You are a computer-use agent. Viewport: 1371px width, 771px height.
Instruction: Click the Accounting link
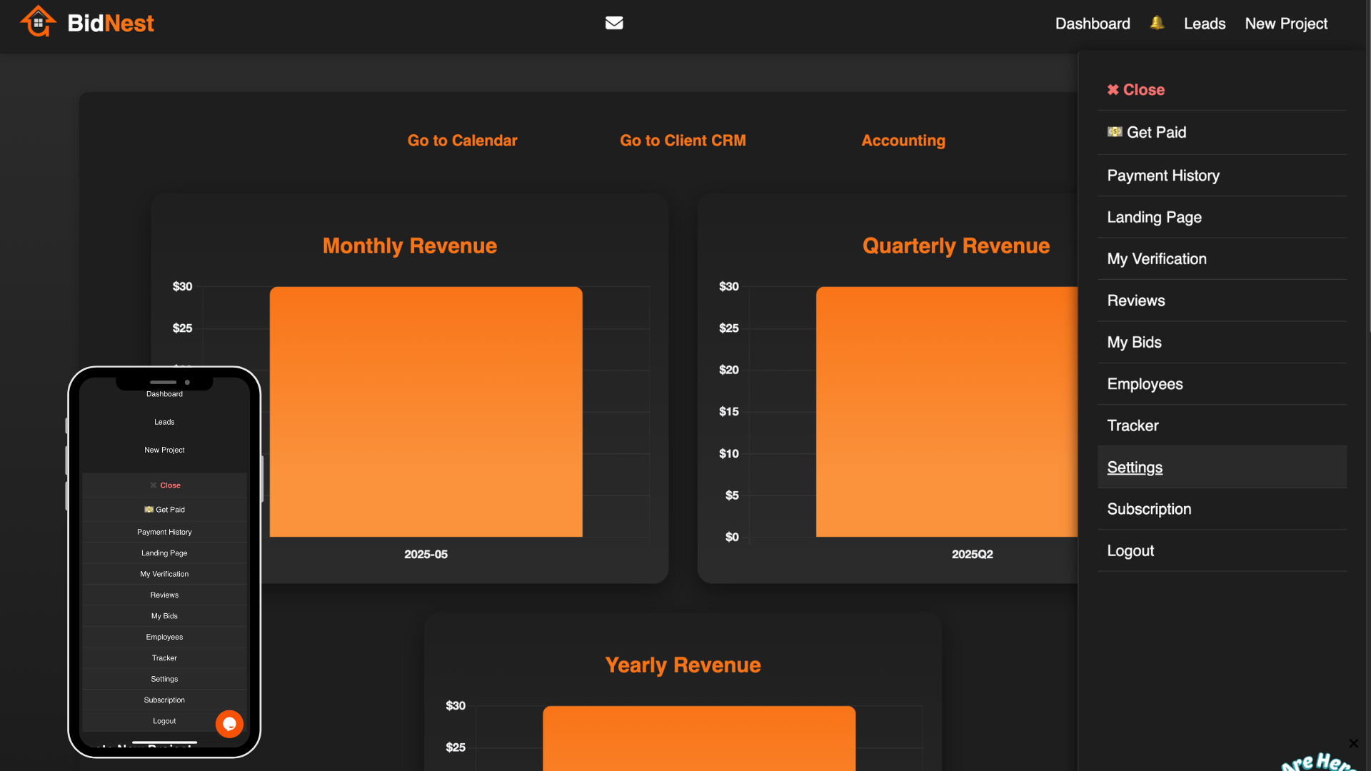(903, 141)
